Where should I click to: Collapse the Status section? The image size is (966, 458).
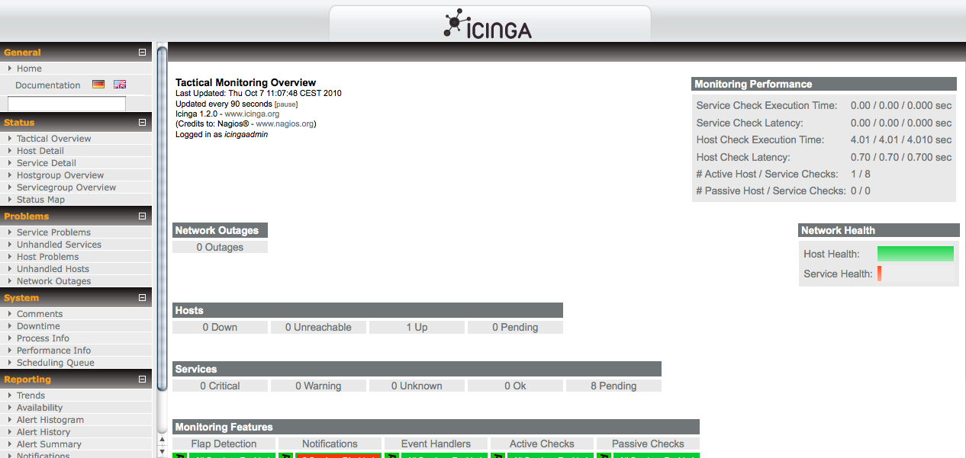[x=142, y=123]
